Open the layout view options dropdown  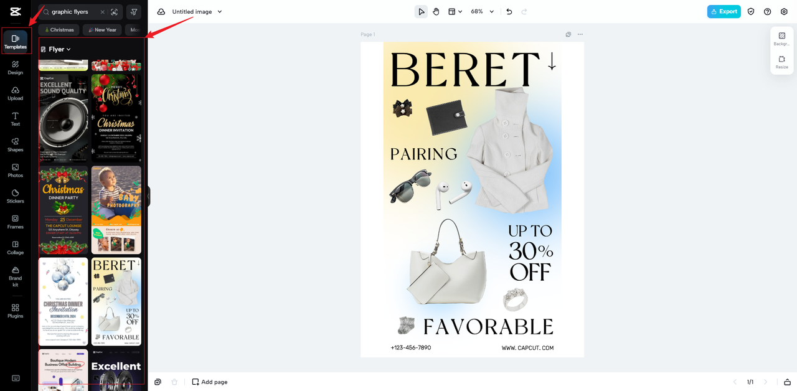pos(455,11)
